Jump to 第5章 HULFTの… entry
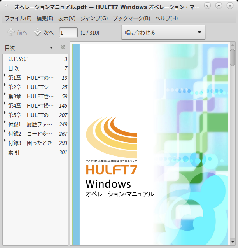The width and height of the screenshot is (238, 248). [x=36, y=115]
